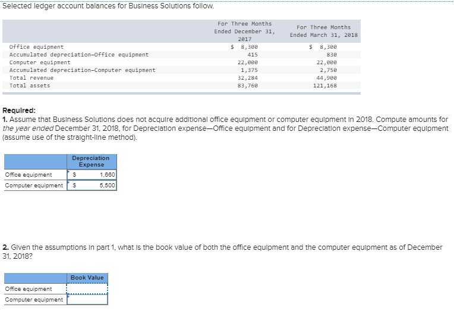Image resolution: width=454 pixels, height=320 pixels.
Task: Click the 'Depreciation Expense' column header
Action: (x=92, y=161)
